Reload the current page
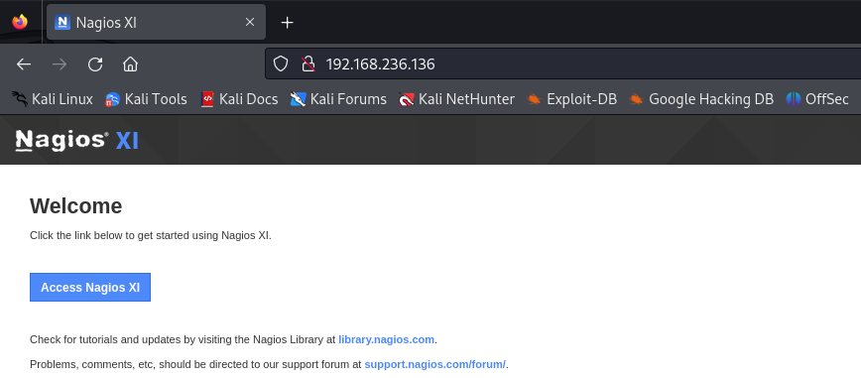 coord(95,64)
